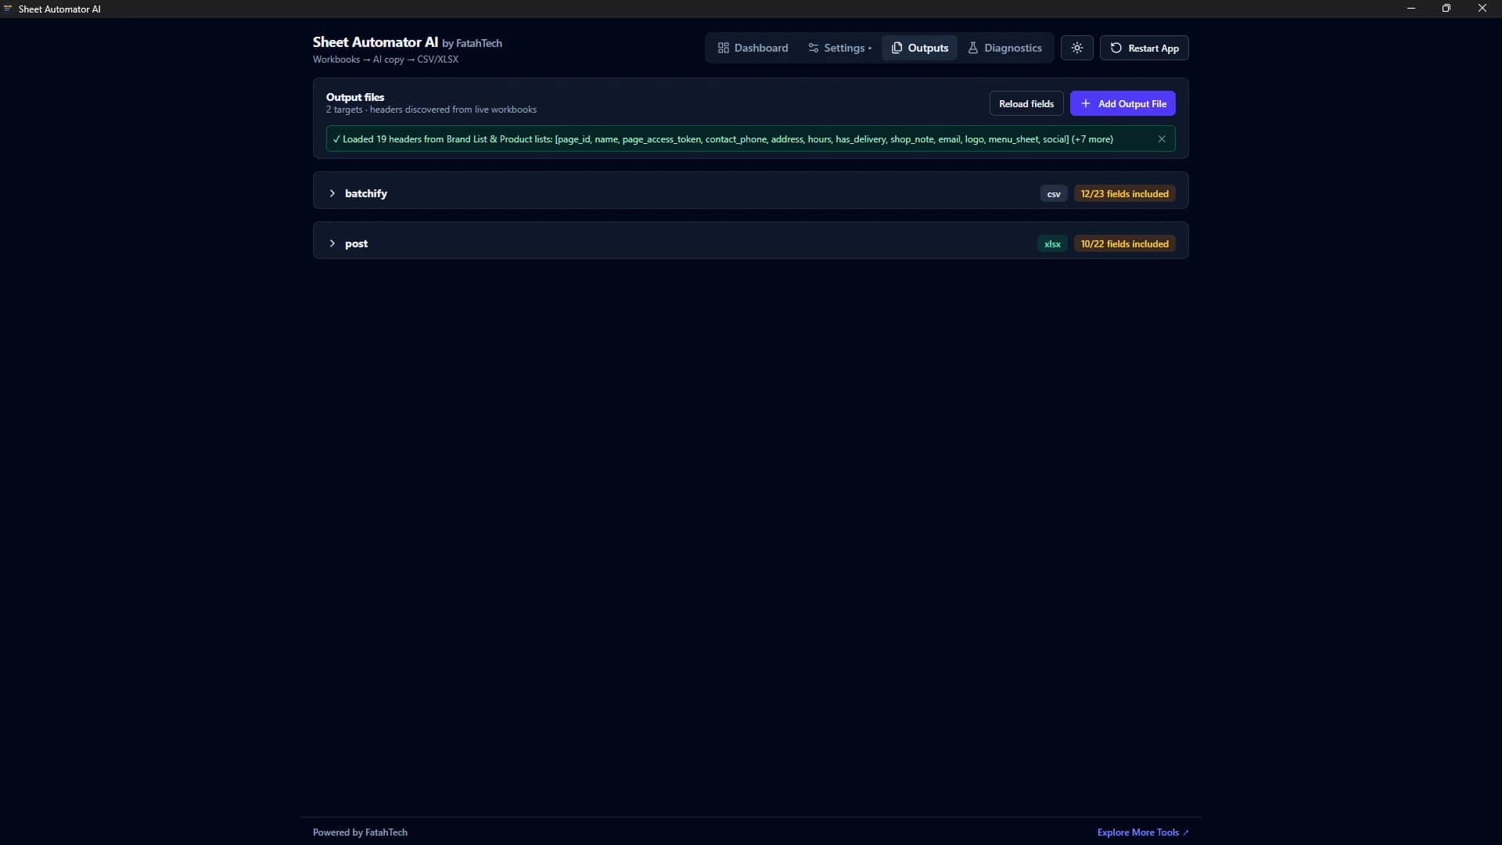Minimize the Sheet Automator AI window
The width and height of the screenshot is (1502, 845).
pyautogui.click(x=1411, y=9)
